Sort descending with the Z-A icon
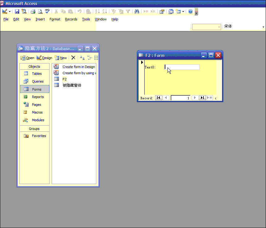This screenshot has width=266, height=228. pos(105,11)
